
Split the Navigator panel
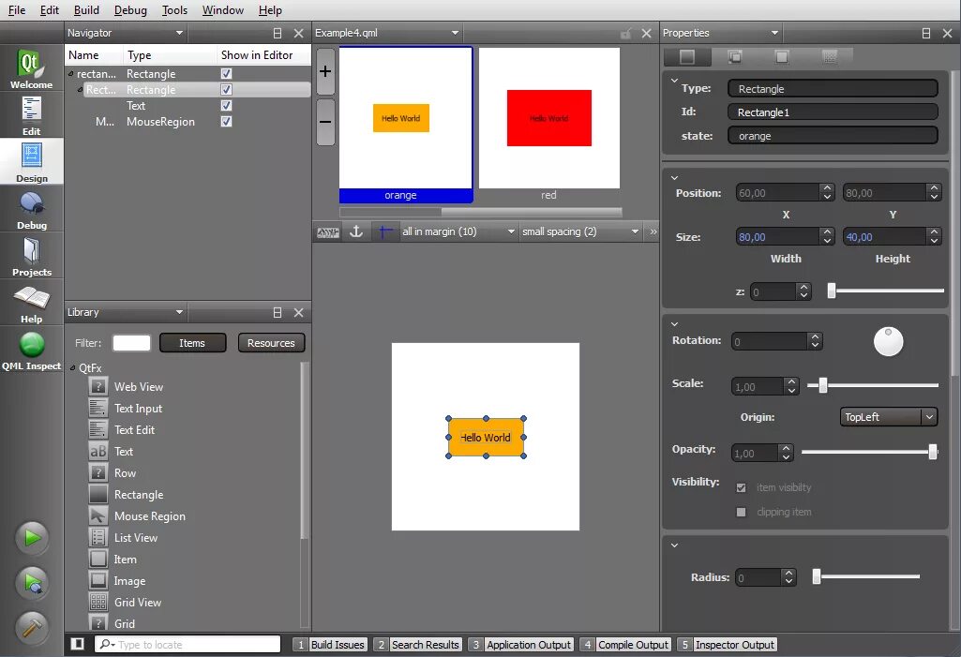coord(277,33)
